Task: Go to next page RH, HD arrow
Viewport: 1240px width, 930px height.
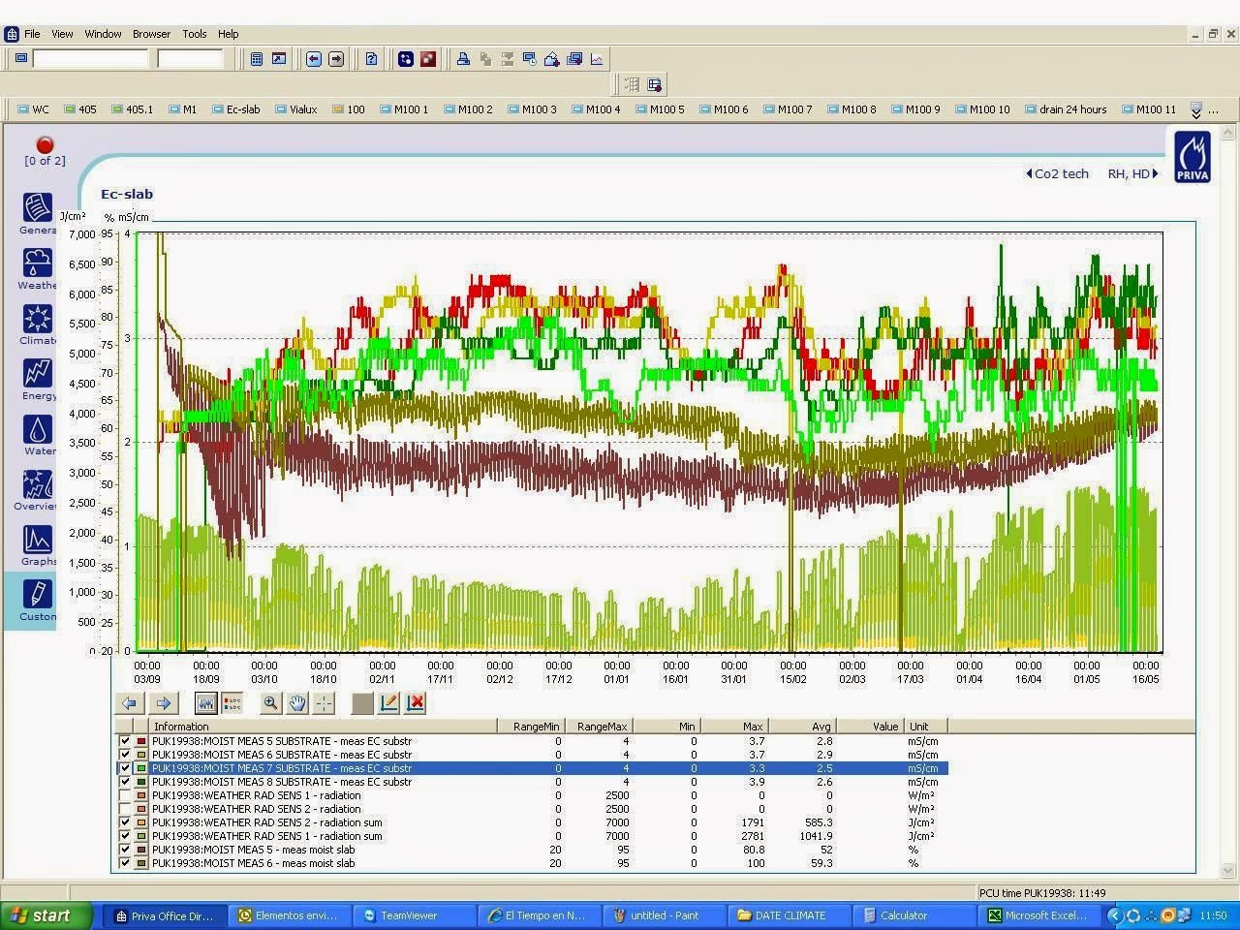Action: coord(1155,174)
